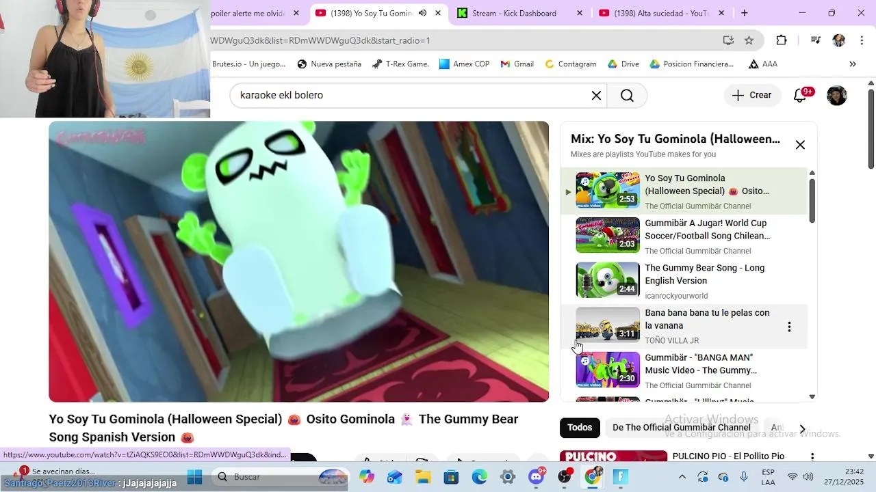Open Amex COP bookmark
Image resolution: width=876 pixels, height=492 pixels.
point(464,64)
